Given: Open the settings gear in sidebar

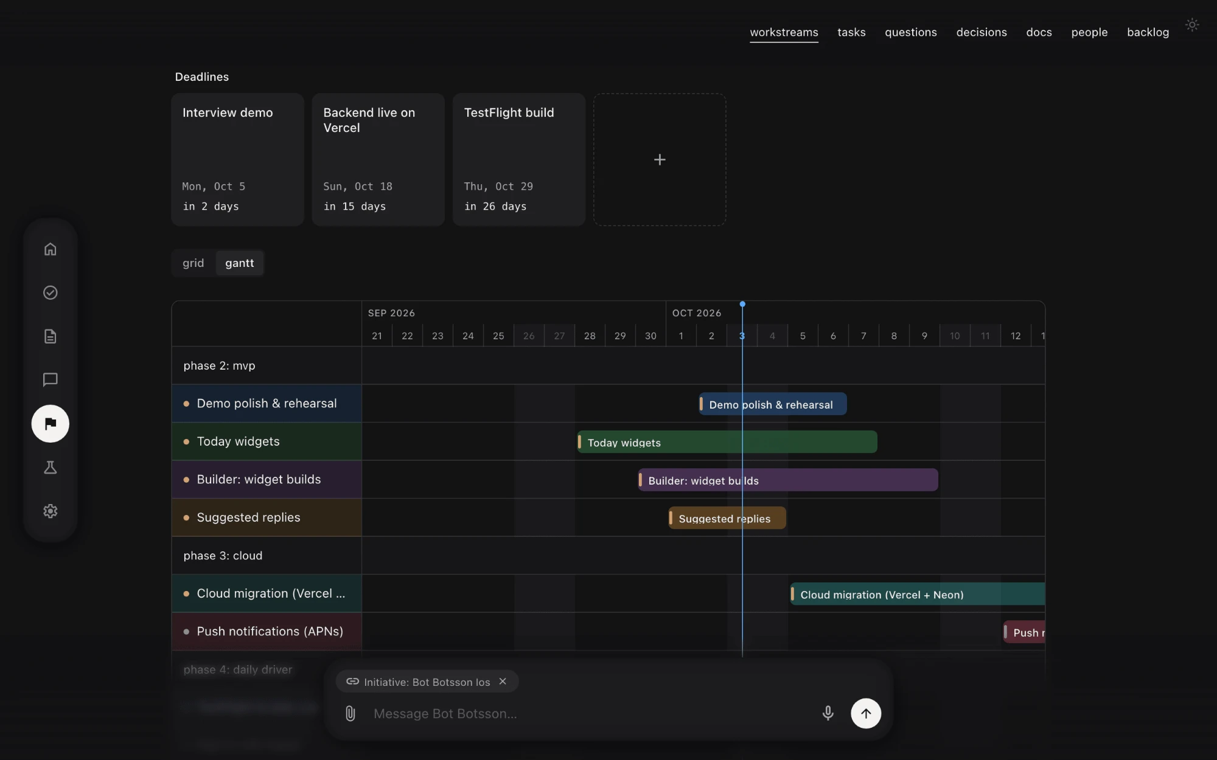Looking at the screenshot, I should coord(51,511).
